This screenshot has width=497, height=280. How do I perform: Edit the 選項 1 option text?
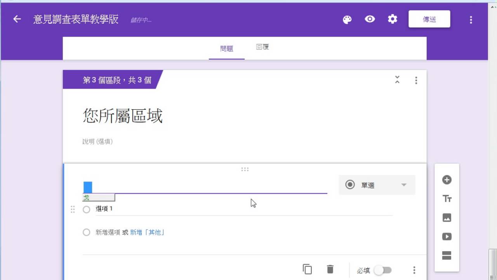click(244, 209)
